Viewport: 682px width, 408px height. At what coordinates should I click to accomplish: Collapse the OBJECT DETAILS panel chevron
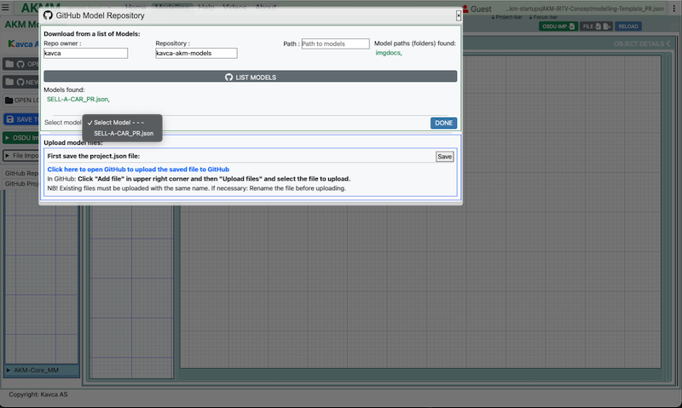668,44
